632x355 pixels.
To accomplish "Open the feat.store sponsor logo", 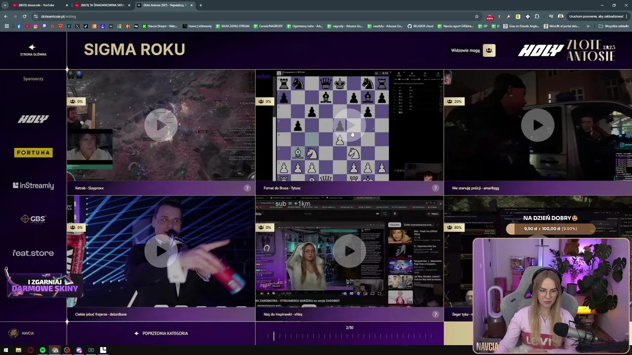I will point(33,253).
